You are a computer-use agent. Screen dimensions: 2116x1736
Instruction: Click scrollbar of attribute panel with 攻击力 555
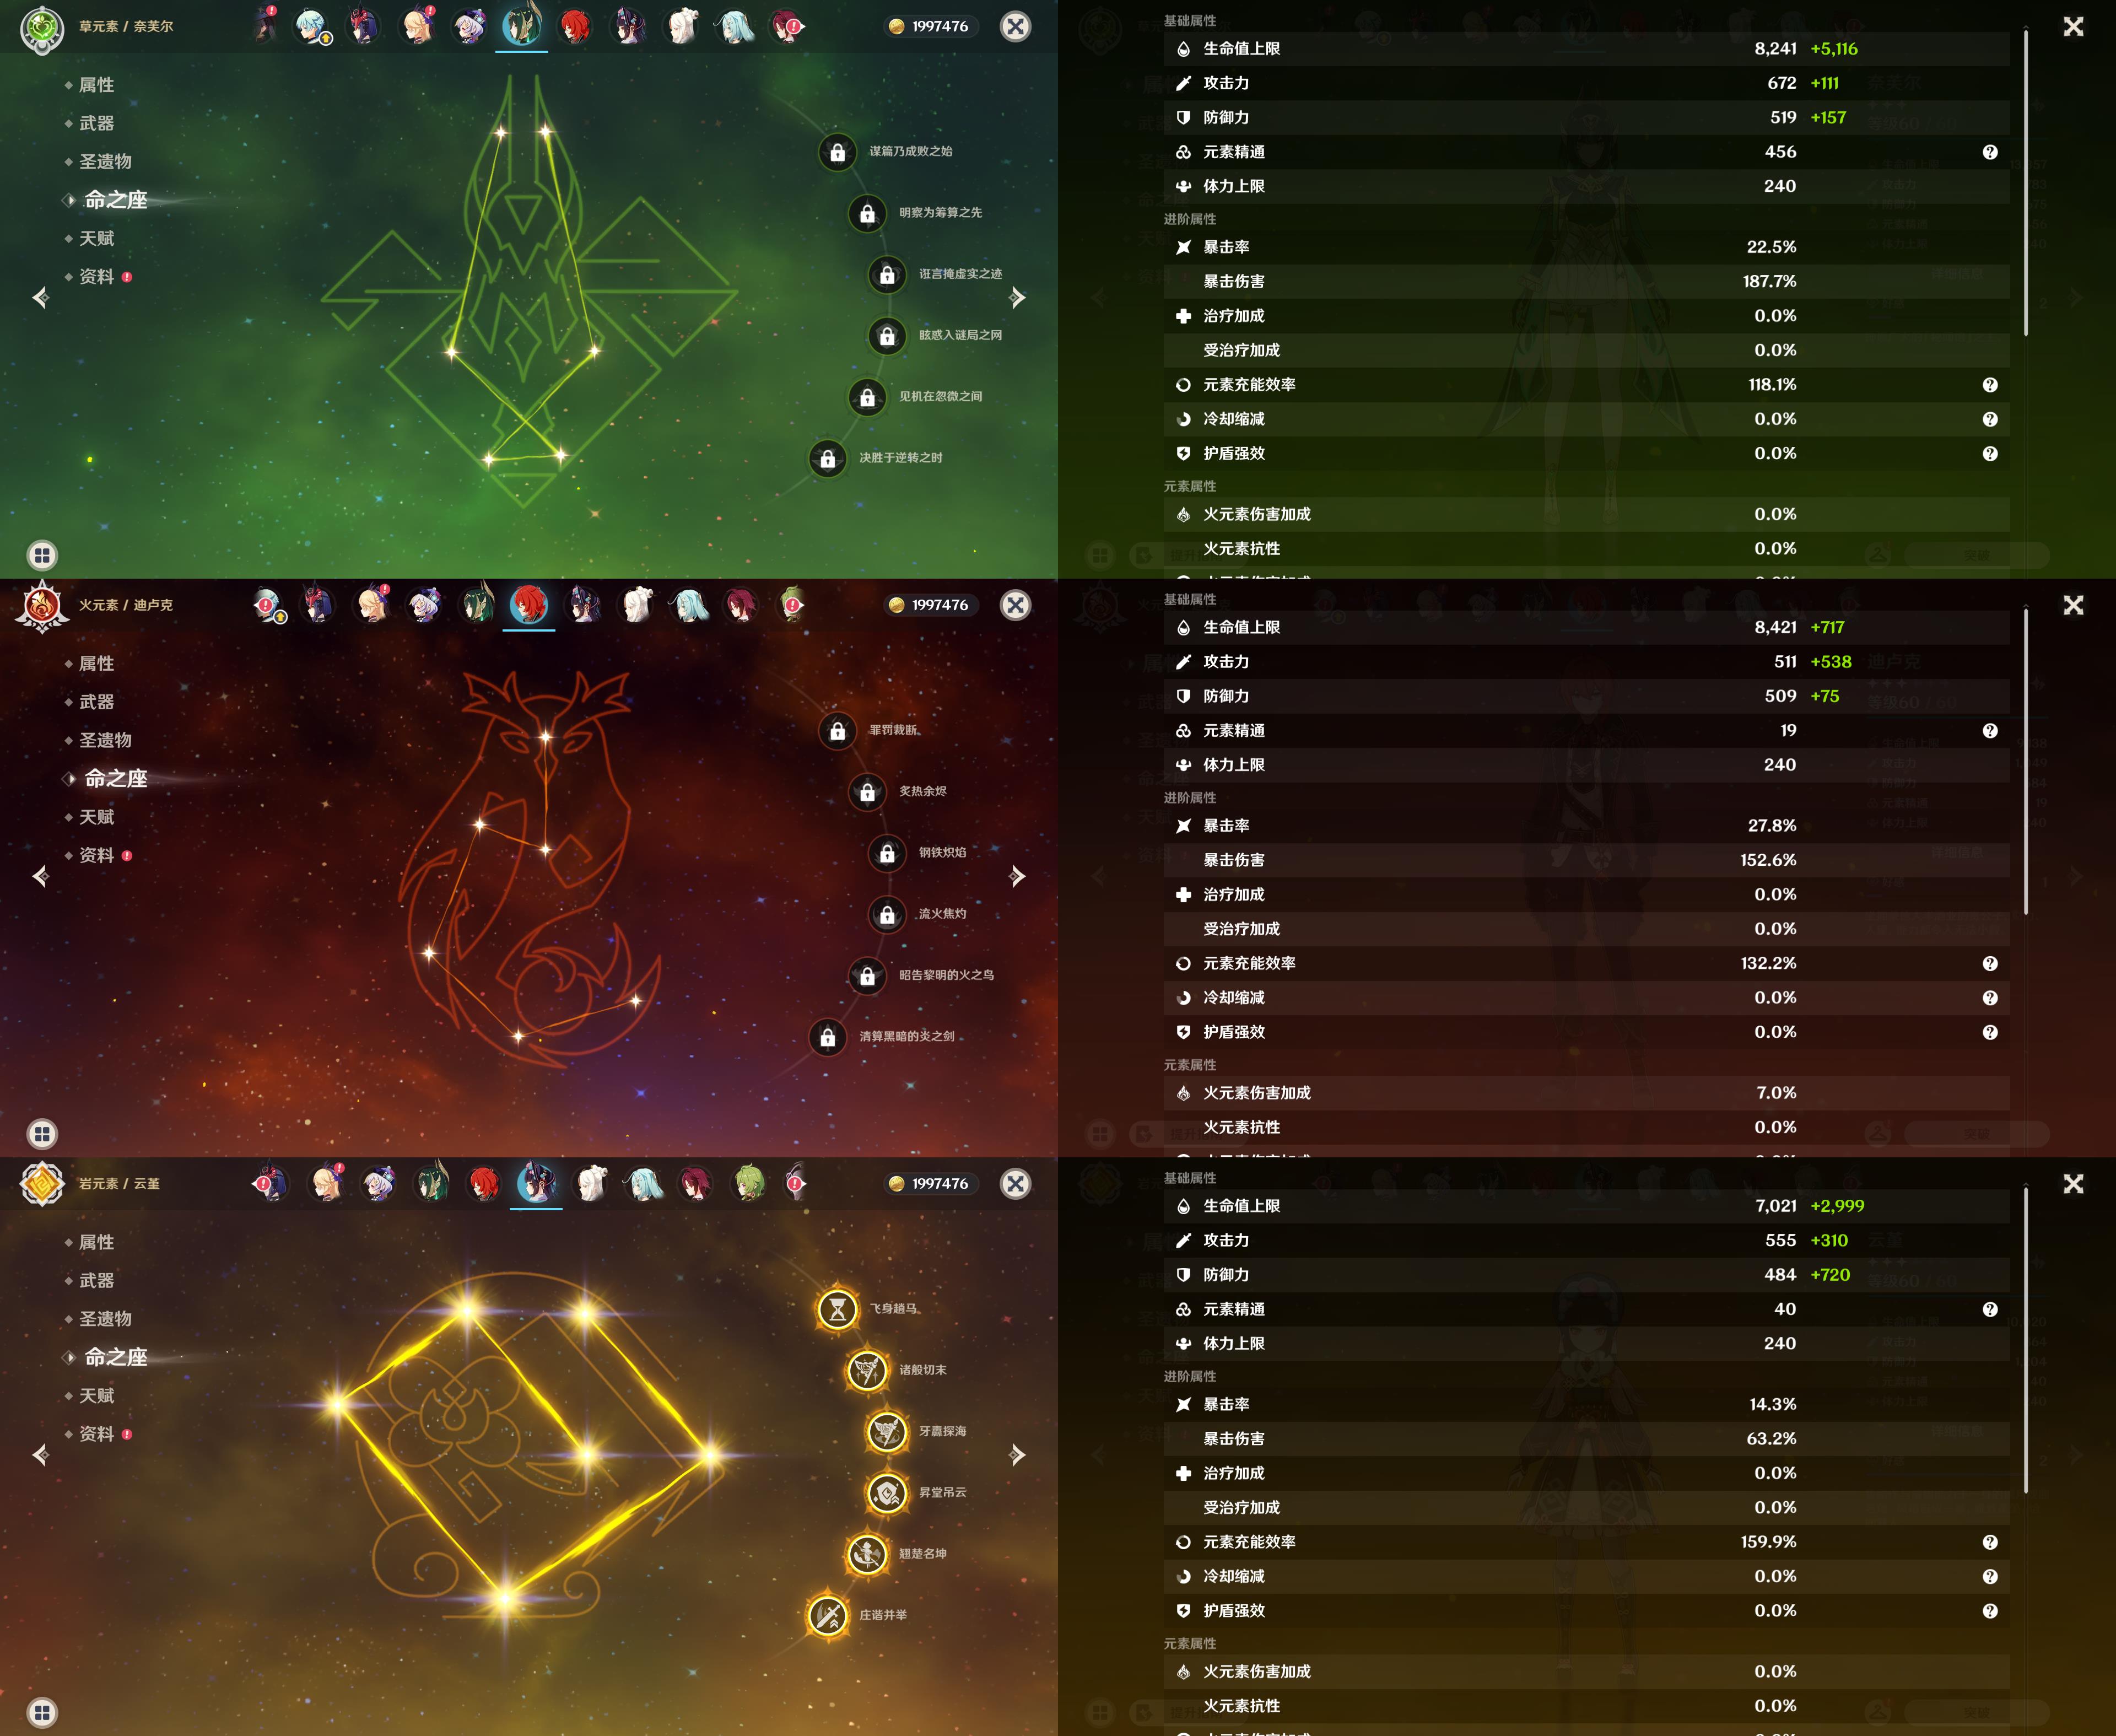pos(2026,1340)
